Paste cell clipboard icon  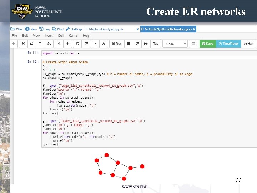tap(40, 44)
